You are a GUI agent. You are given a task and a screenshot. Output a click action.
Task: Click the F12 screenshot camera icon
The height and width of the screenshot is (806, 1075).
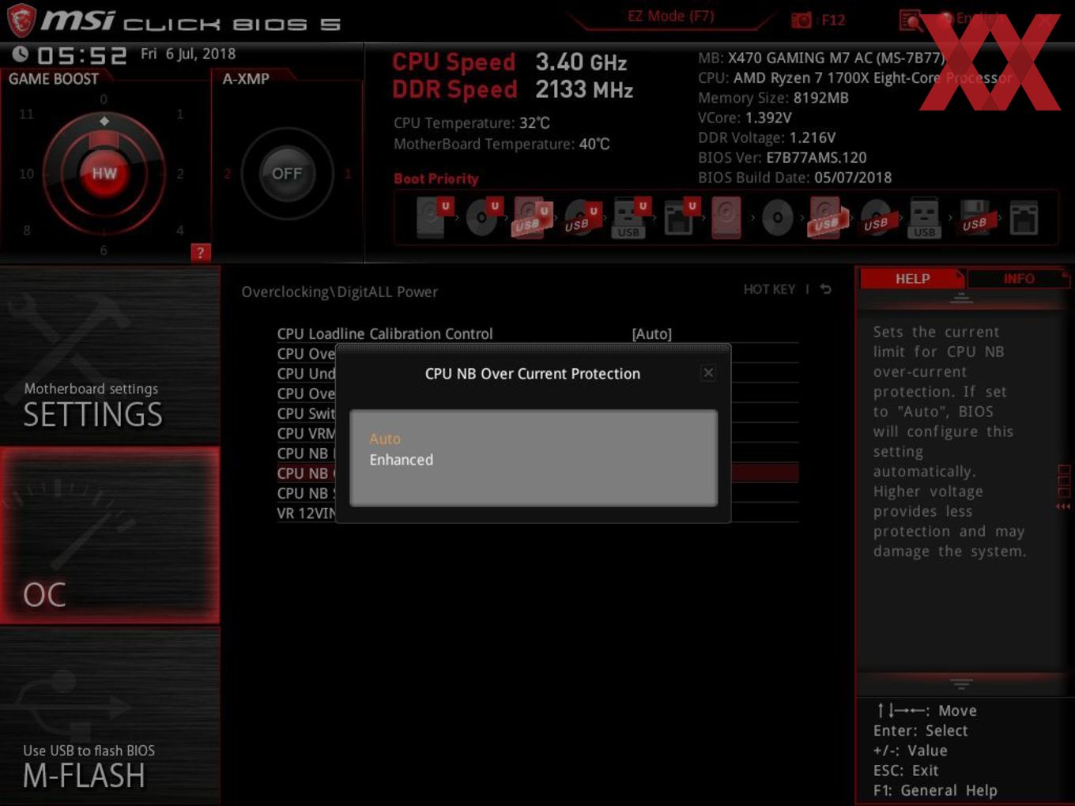tap(801, 20)
